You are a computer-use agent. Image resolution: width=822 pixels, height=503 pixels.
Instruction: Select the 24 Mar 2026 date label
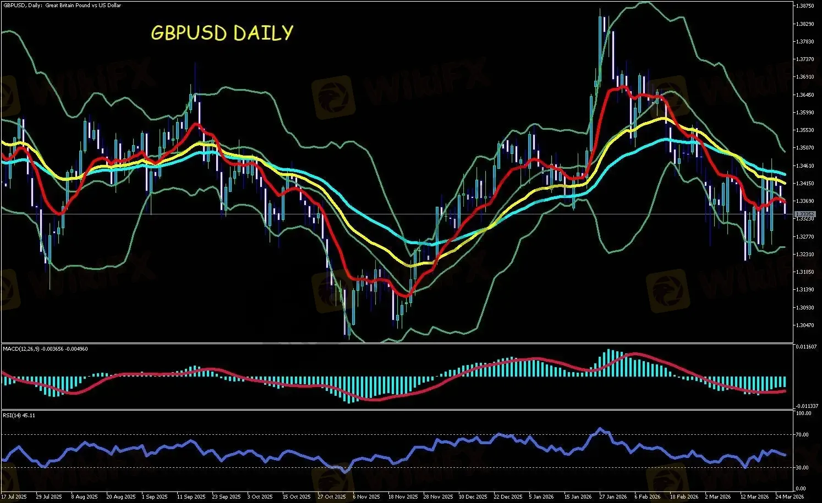(790, 497)
